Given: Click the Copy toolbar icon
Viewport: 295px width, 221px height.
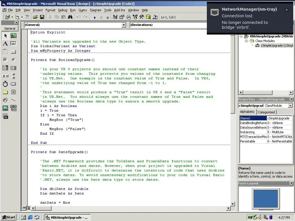Looking at the screenshot, I should point(57,17).
